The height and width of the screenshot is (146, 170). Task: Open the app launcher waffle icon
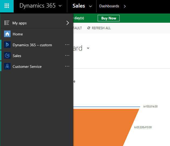[x=7, y=6]
